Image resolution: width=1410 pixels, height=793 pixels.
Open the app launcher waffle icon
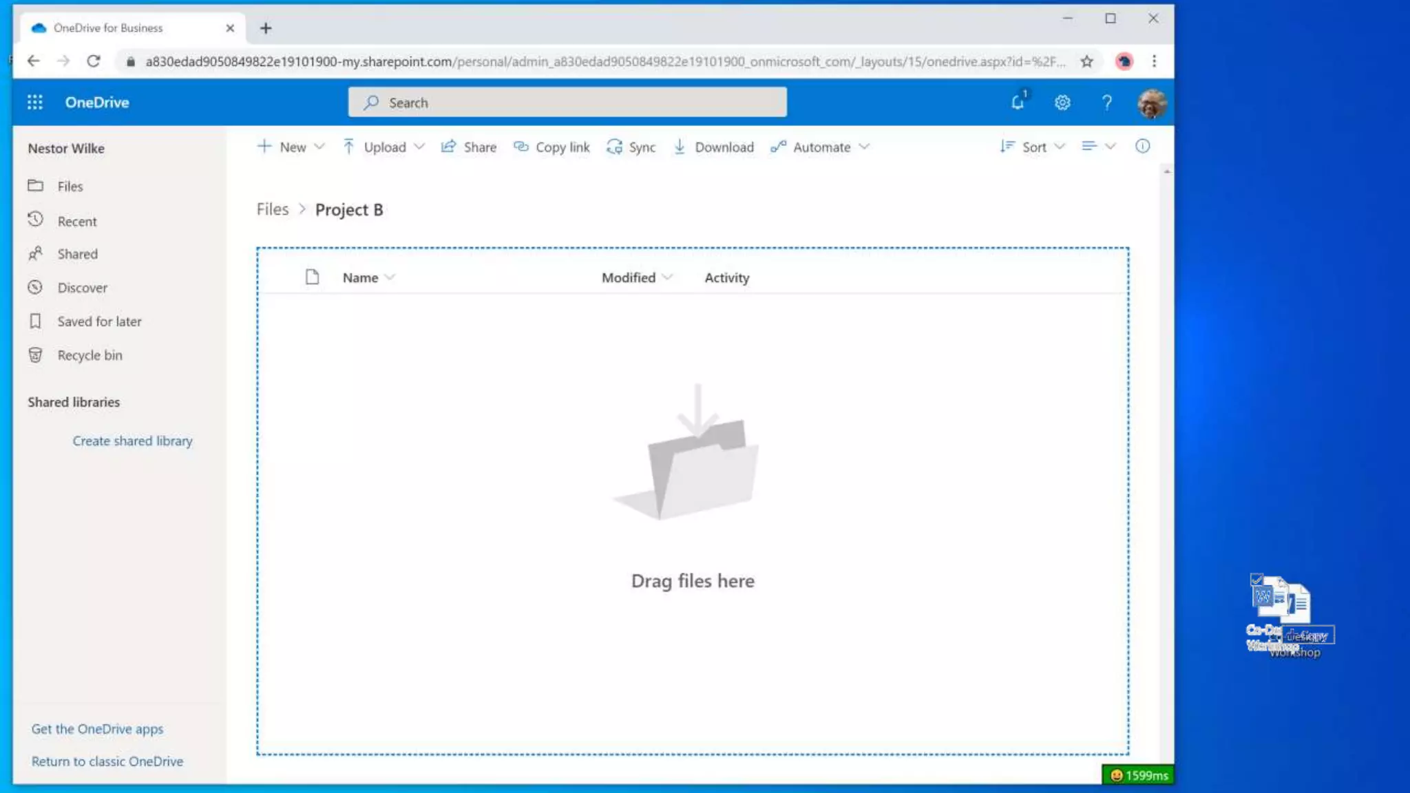point(34,103)
